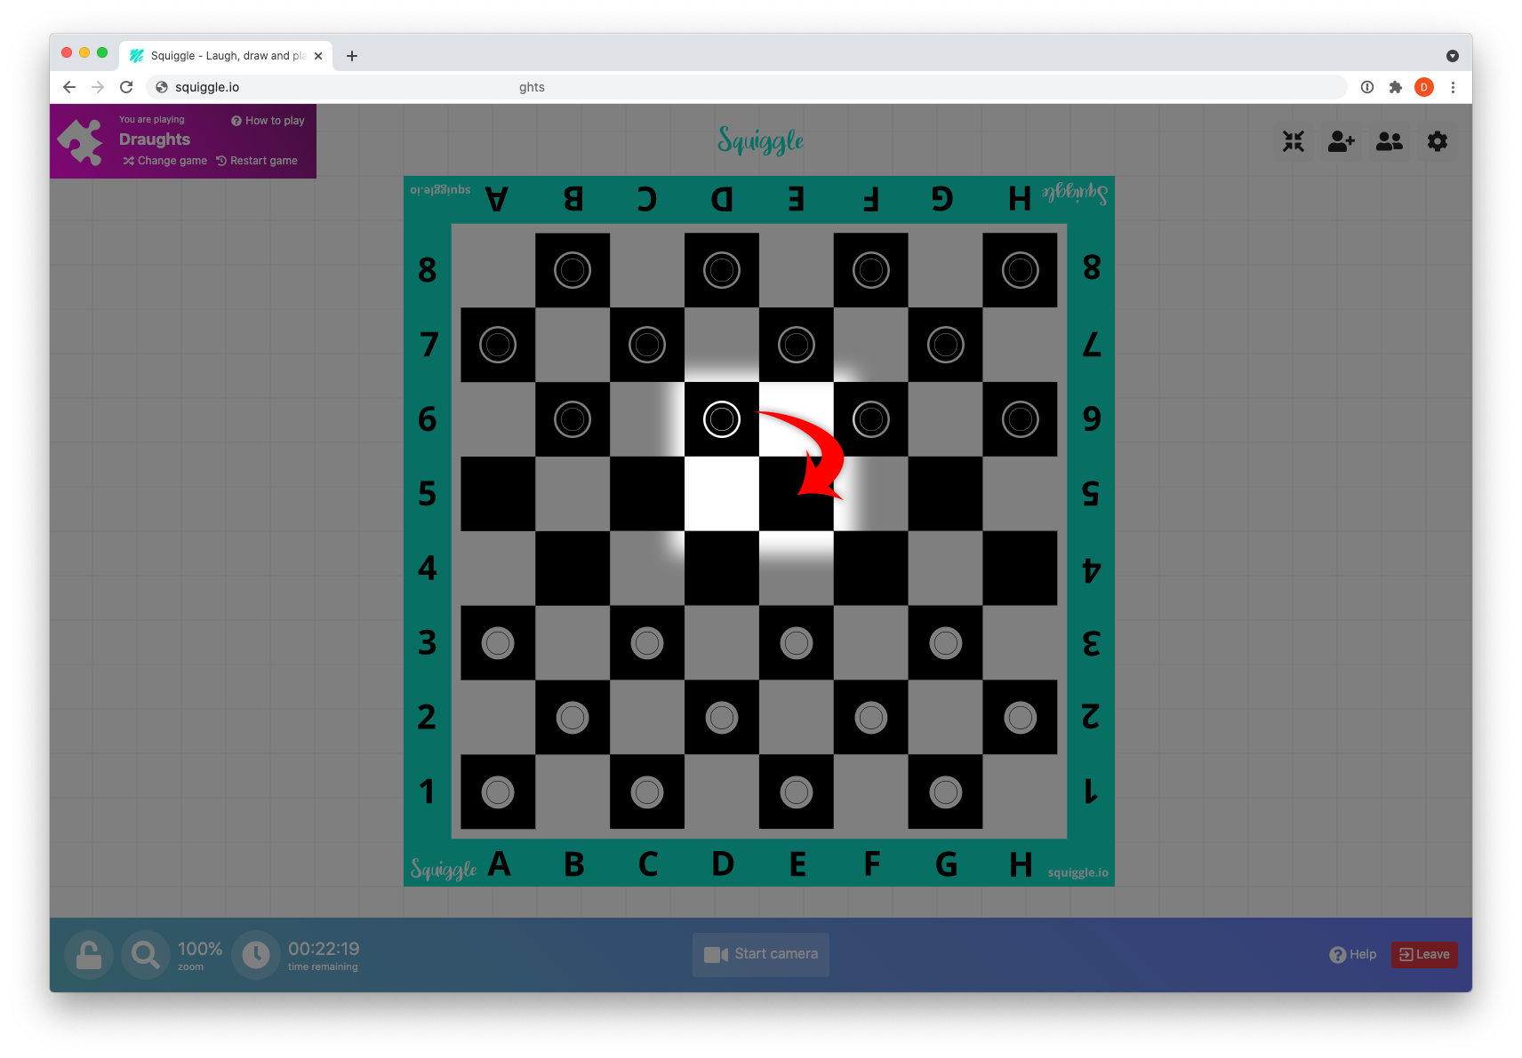This screenshot has width=1522, height=1058.
Task: Click the red Leave button
Action: click(x=1424, y=954)
